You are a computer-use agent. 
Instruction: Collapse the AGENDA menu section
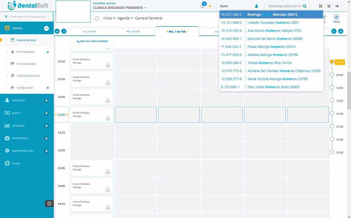(46, 28)
